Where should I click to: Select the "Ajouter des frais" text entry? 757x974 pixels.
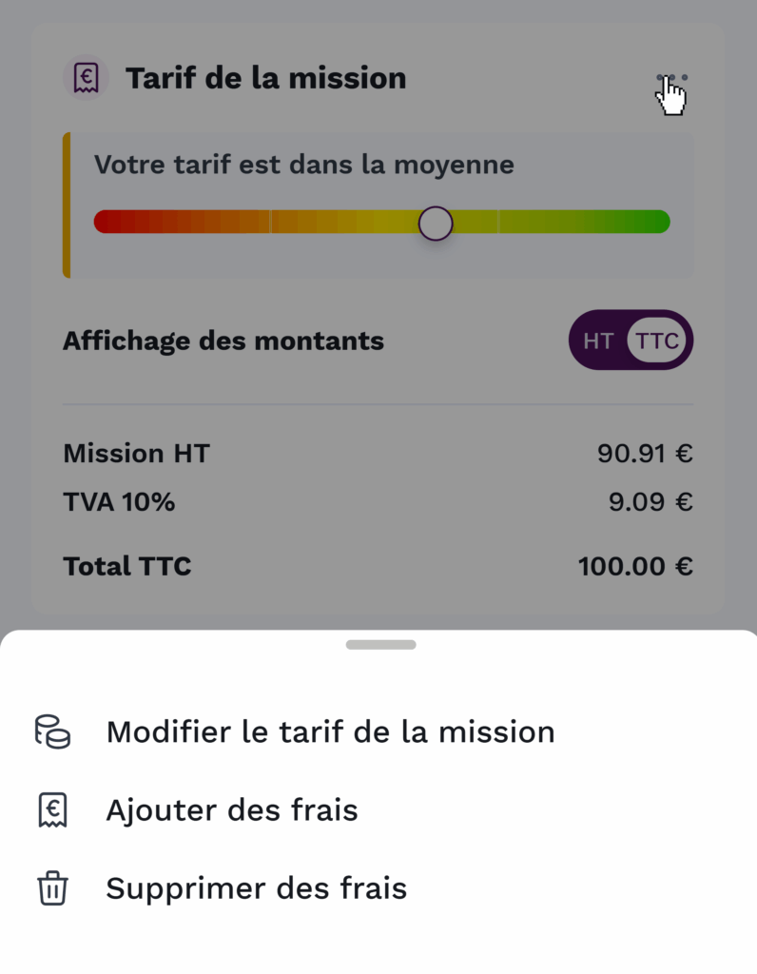(x=232, y=810)
